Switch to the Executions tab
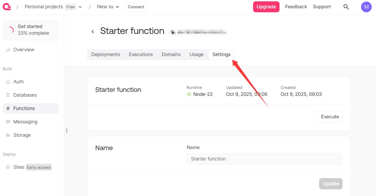Viewport: 376px width, 196px height. tap(141, 54)
